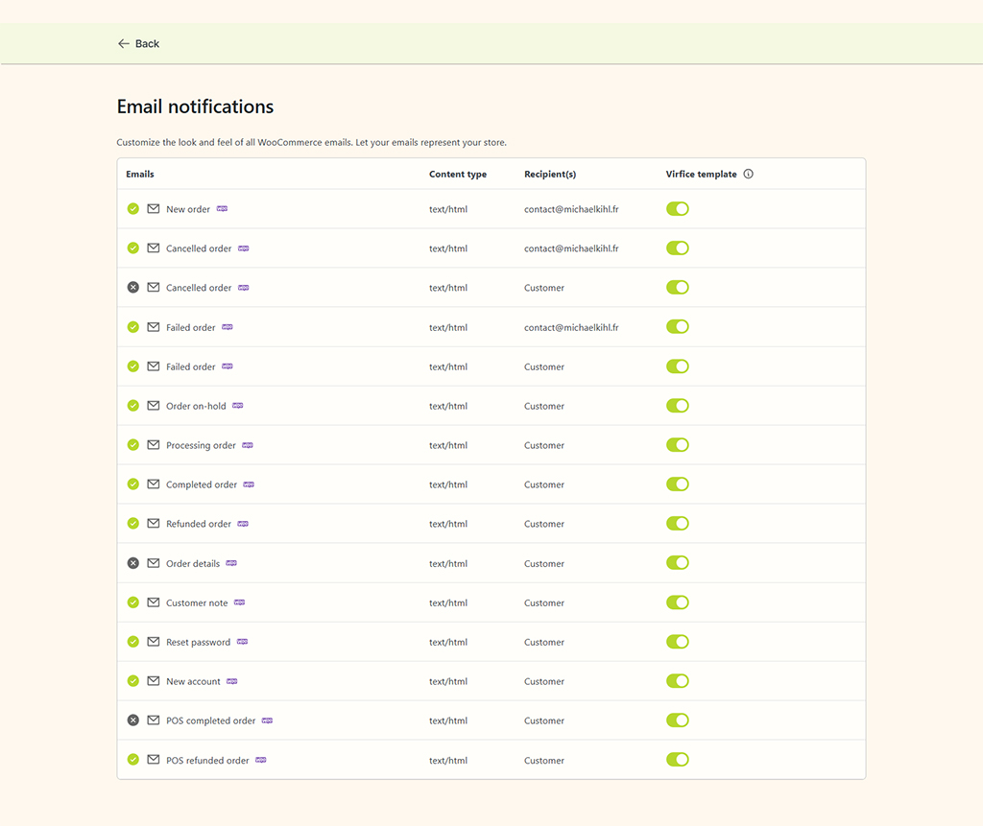This screenshot has height=826, width=983.
Task: Click the Content type column header
Action: tap(458, 175)
